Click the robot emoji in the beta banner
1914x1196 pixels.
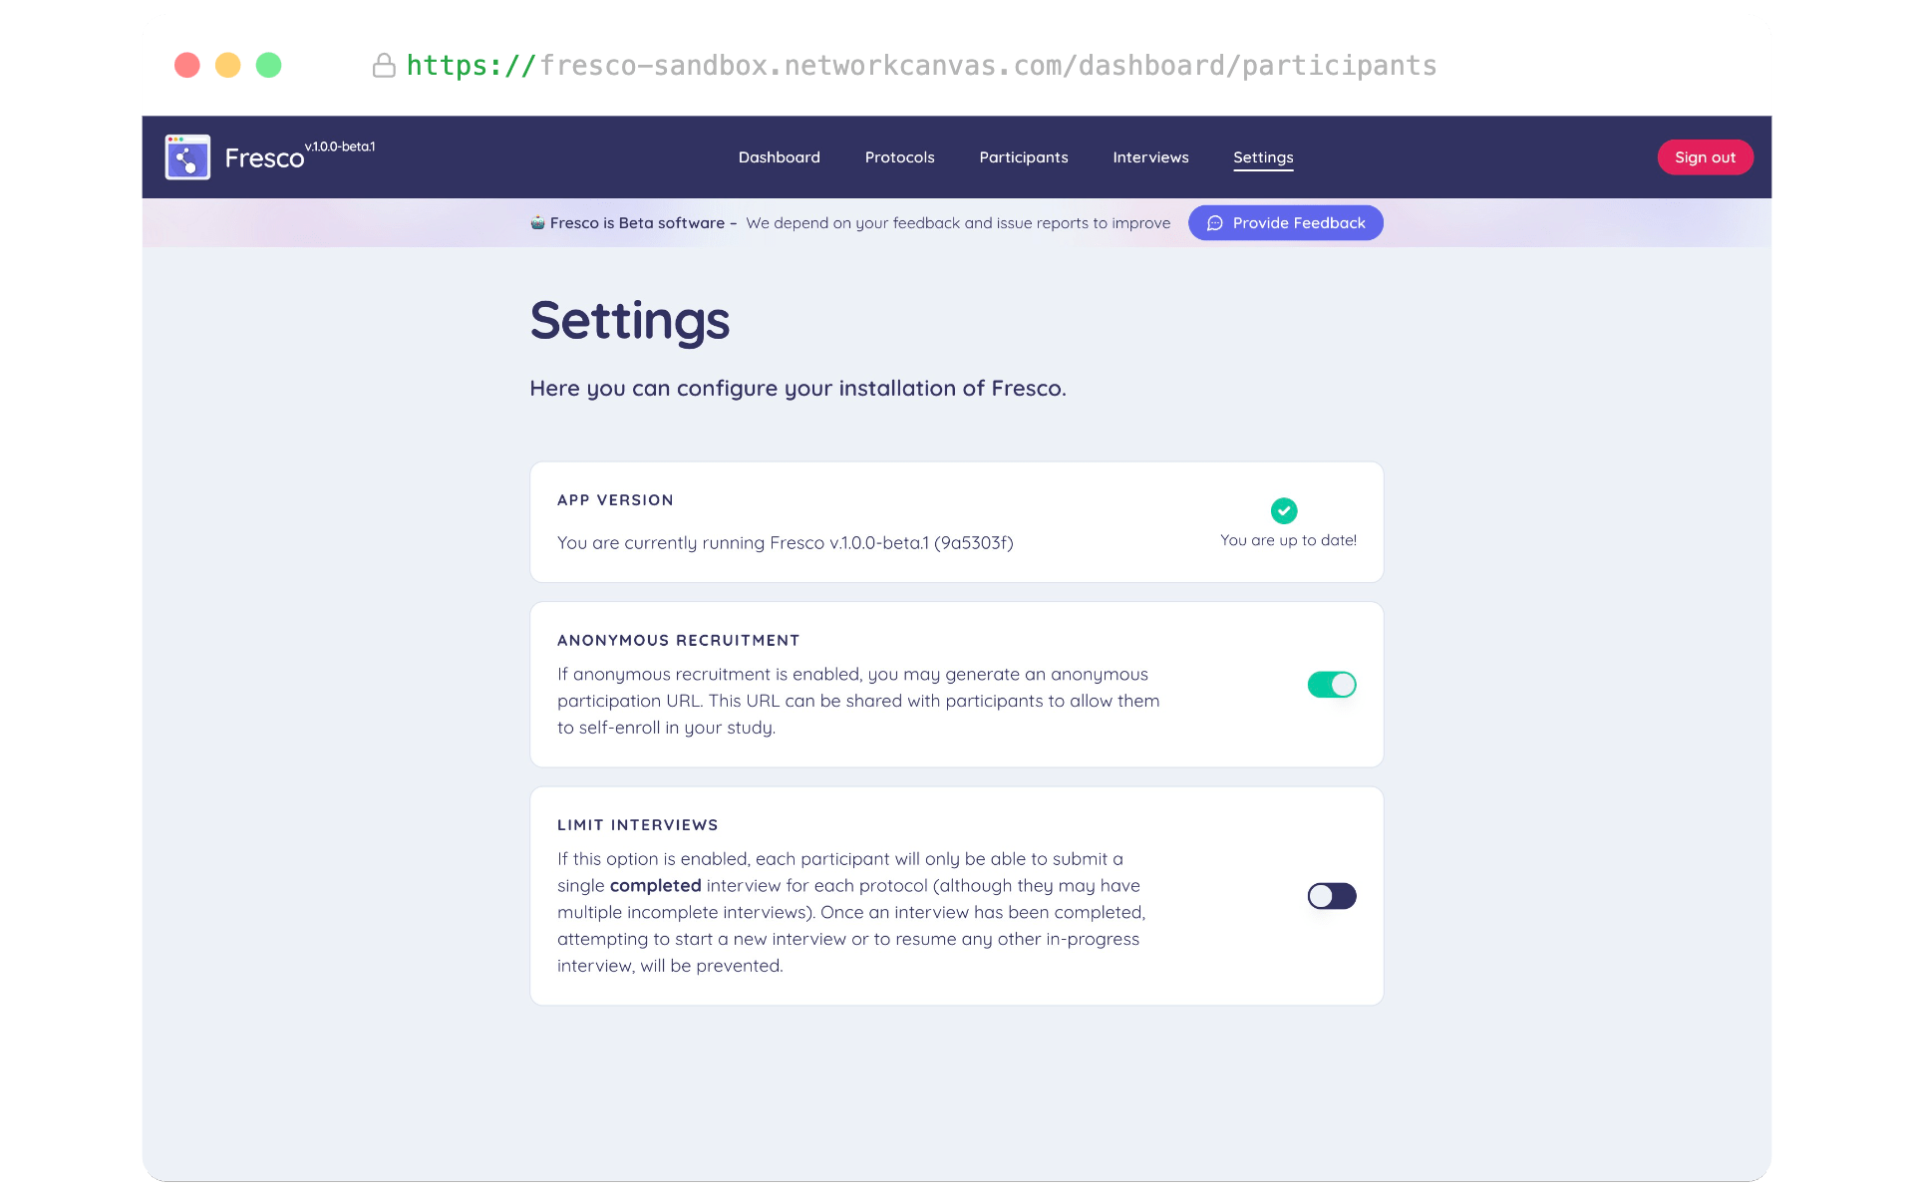(x=537, y=222)
